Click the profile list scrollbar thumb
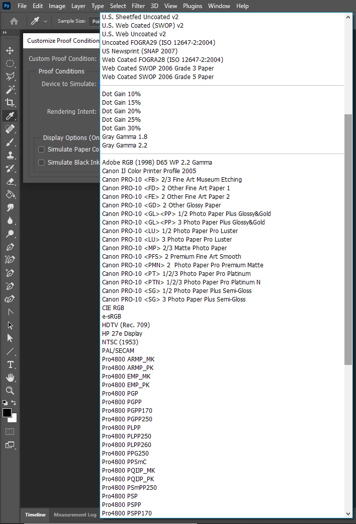The height and width of the screenshot is (524, 356). click(348, 239)
